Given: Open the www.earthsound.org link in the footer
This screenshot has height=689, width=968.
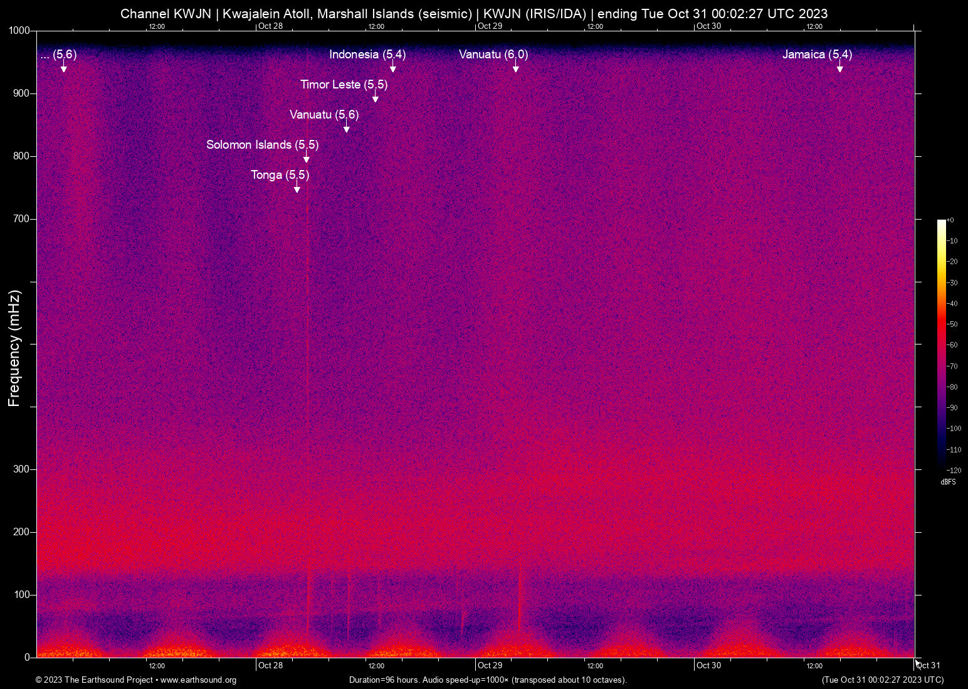Looking at the screenshot, I should pyautogui.click(x=198, y=680).
